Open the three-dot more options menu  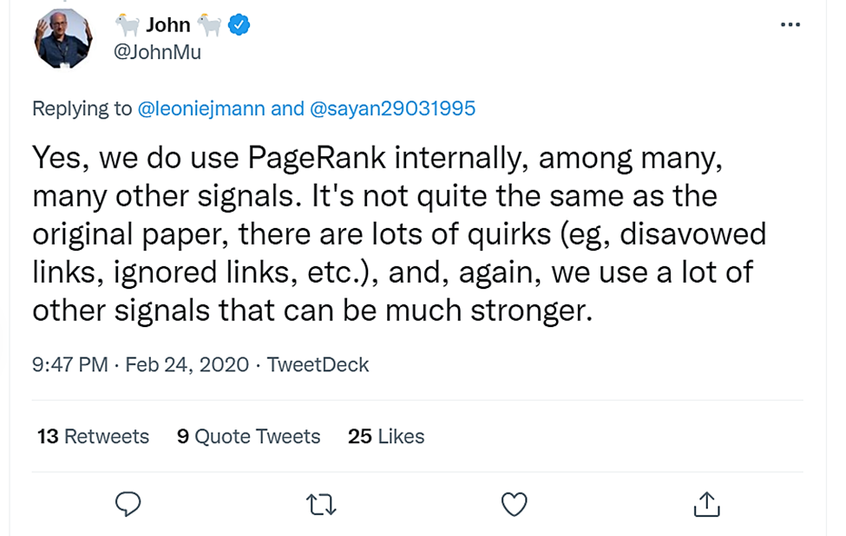click(790, 24)
